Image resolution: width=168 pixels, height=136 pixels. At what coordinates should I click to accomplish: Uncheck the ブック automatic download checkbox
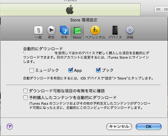pos(98,70)
